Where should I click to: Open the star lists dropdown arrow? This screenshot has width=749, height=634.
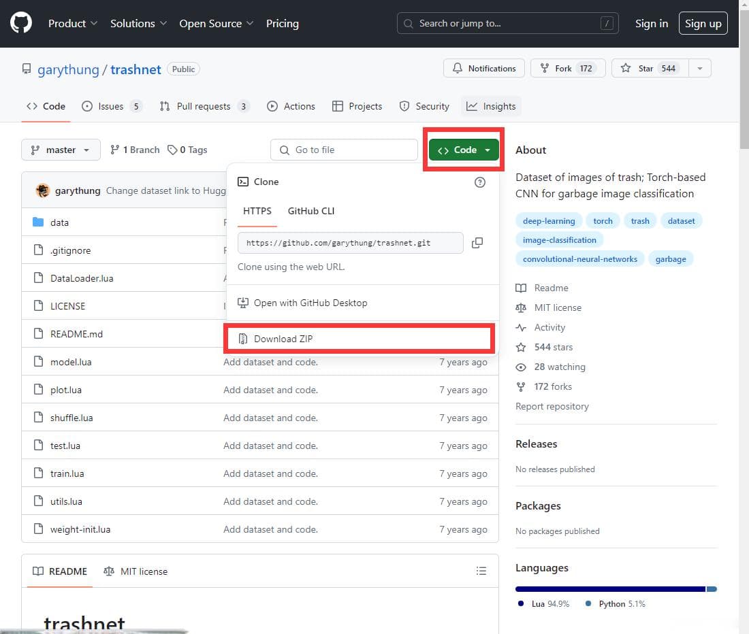pos(700,68)
